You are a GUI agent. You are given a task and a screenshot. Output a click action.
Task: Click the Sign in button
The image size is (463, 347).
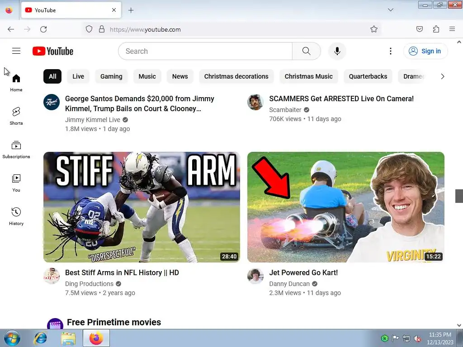pyautogui.click(x=425, y=51)
